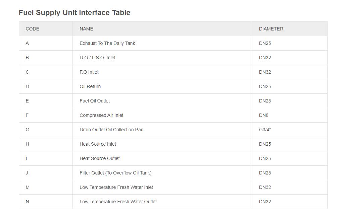This screenshot has width=345, height=216.
Task: Click the DN8 diameter cell
Action: coord(264,115)
